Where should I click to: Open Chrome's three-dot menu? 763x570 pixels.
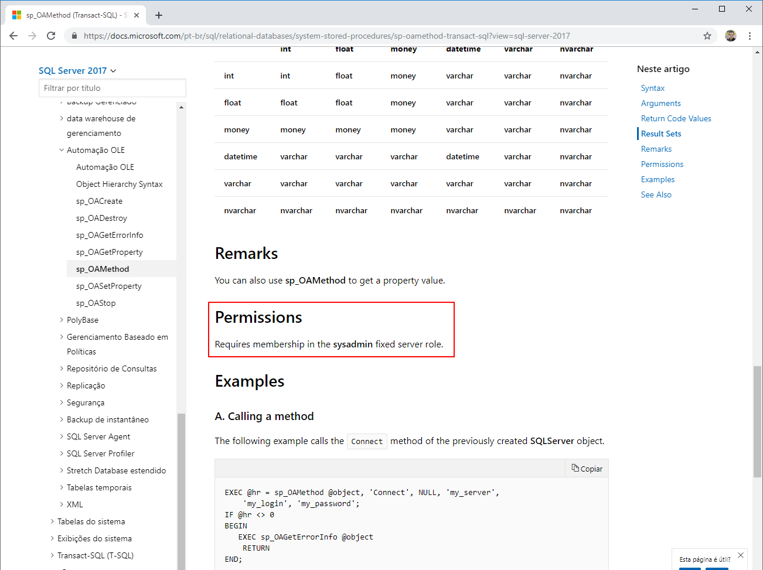(x=750, y=35)
